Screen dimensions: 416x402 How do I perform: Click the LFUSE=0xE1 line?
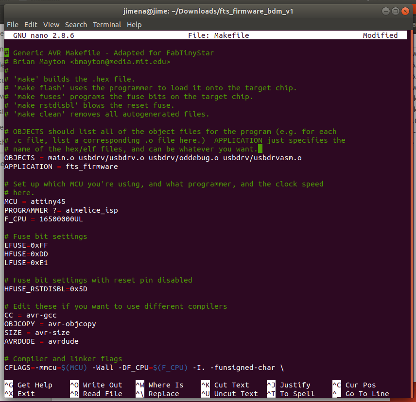[x=26, y=263]
